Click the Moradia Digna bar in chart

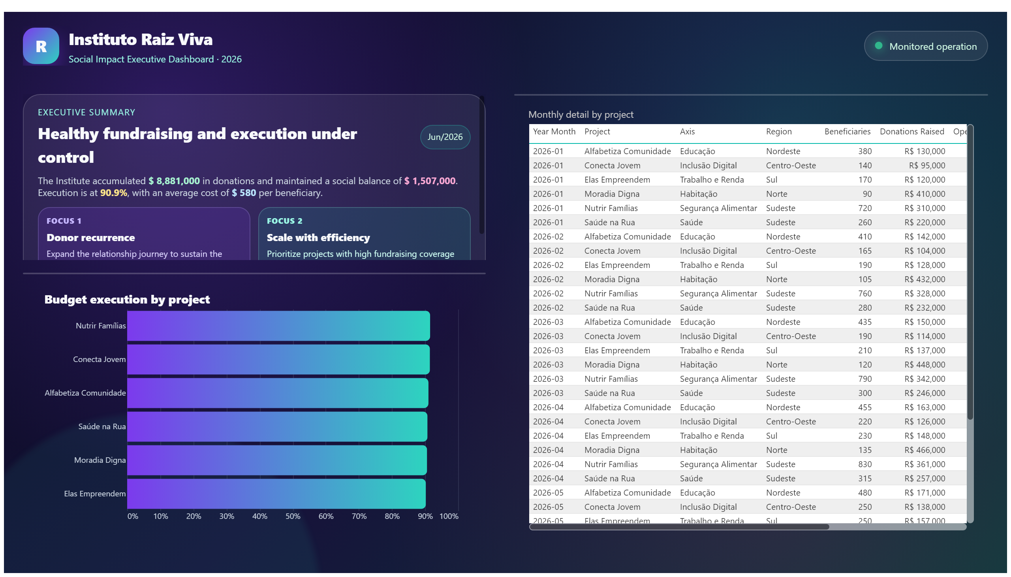[x=277, y=460]
